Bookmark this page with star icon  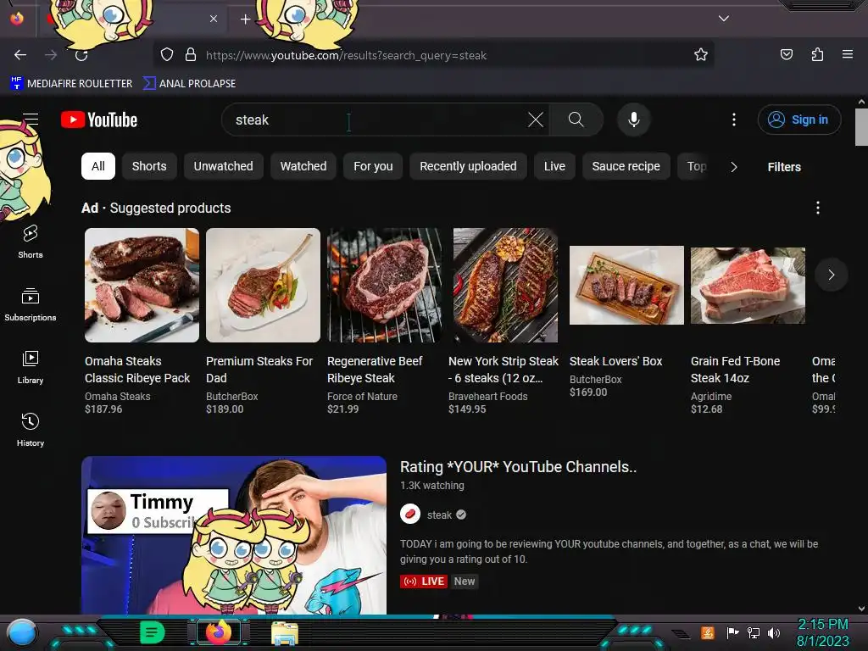[x=701, y=54]
